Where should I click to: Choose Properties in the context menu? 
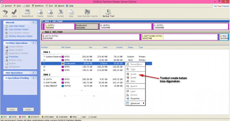[135, 99]
